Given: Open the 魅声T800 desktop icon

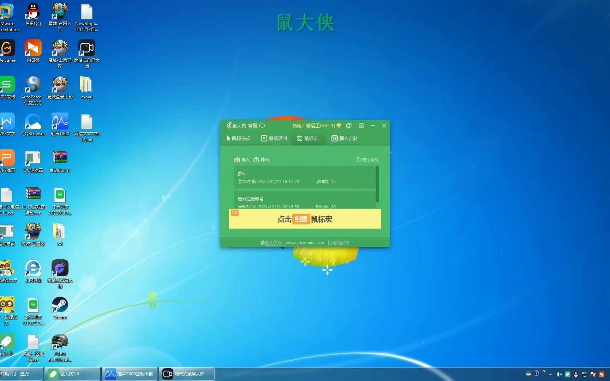Looking at the screenshot, I should click(x=60, y=125).
